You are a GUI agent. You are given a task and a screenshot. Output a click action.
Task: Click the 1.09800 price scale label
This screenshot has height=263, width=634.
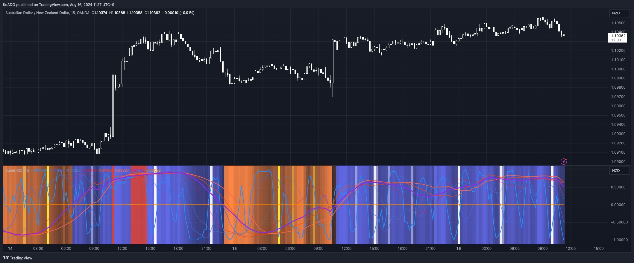pos(618,87)
